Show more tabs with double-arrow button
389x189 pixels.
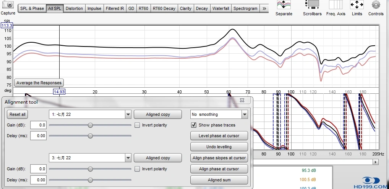pos(264,8)
